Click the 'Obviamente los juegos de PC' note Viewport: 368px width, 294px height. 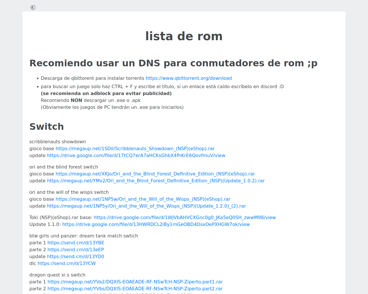tap(112, 107)
